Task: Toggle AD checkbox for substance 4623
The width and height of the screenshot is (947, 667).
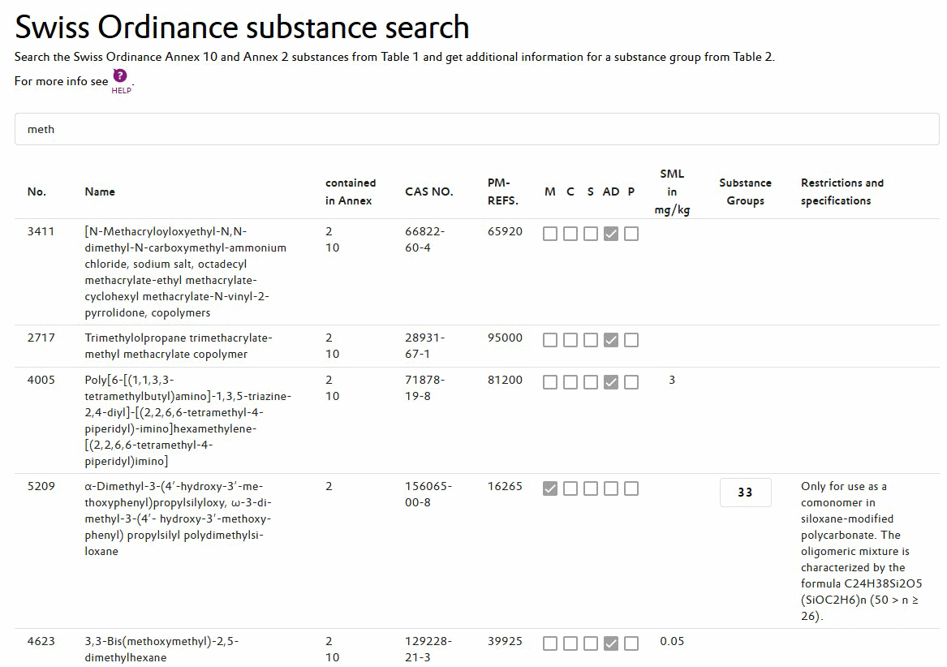Action: [610, 643]
